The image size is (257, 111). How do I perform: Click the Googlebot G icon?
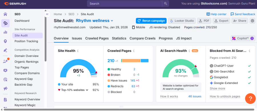[211, 77]
